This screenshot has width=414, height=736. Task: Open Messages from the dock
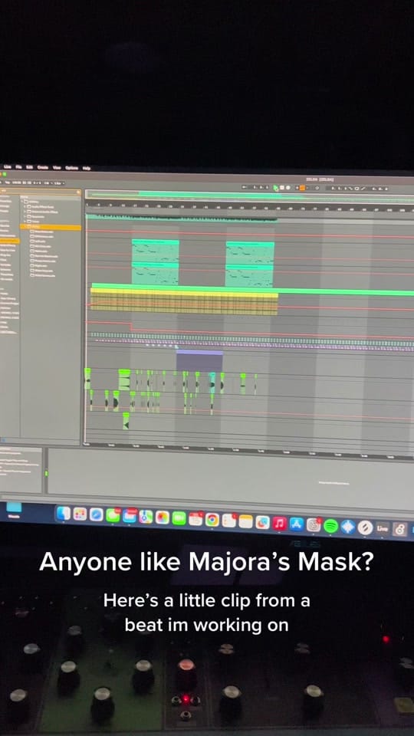click(113, 515)
